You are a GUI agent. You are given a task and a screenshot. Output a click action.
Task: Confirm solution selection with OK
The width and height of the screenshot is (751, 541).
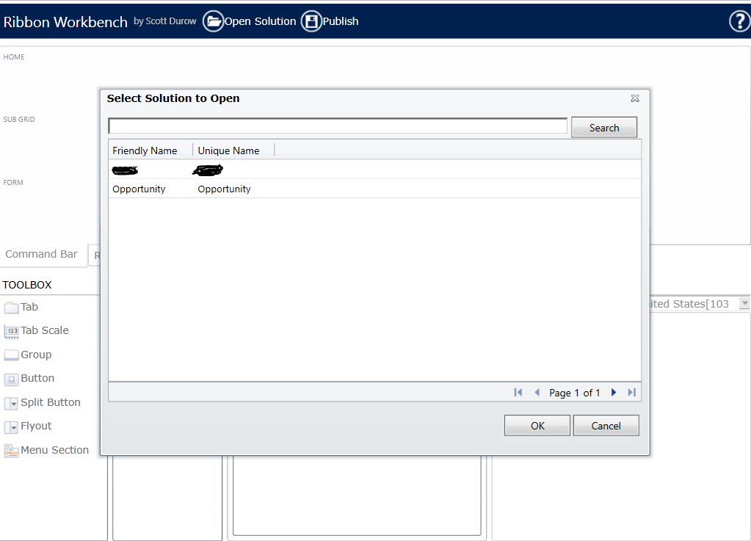(537, 425)
